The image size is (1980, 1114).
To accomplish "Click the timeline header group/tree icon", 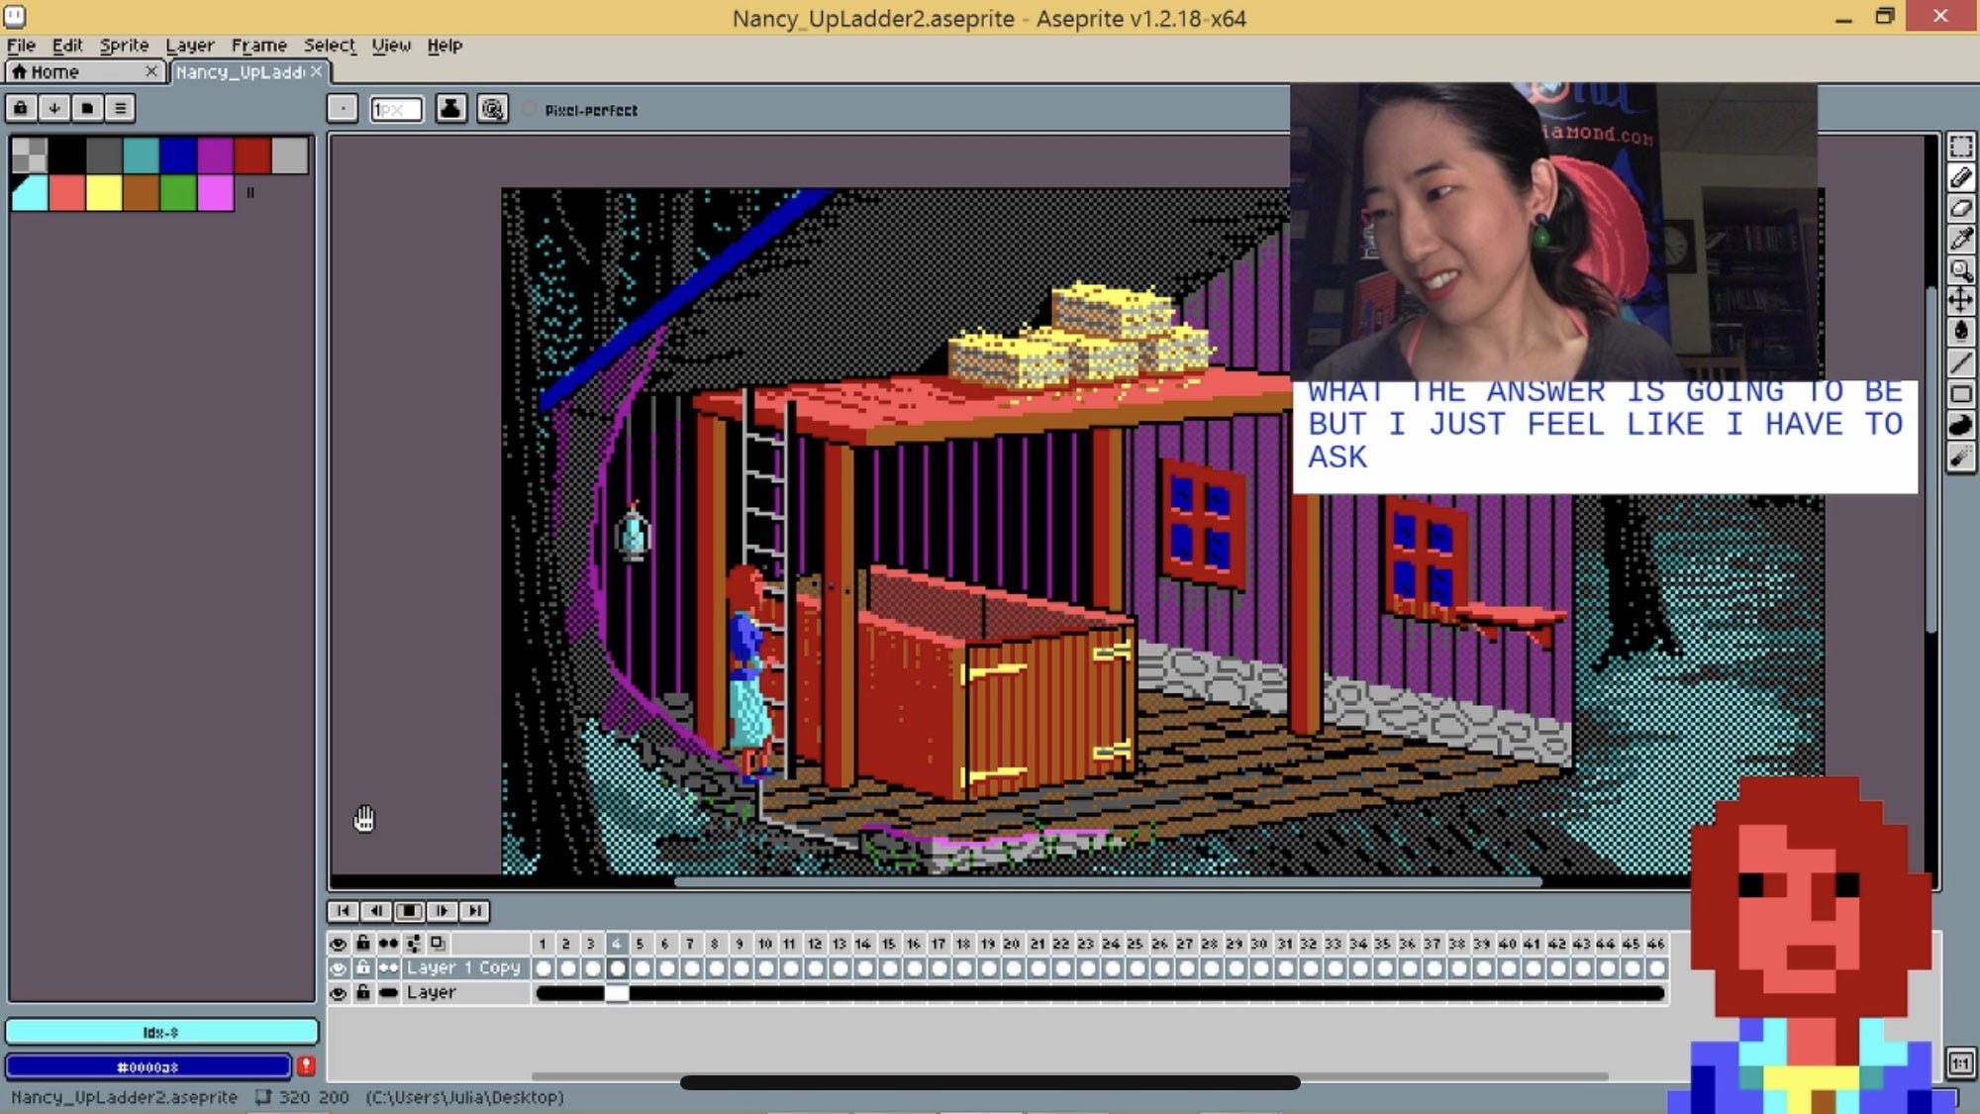I will coord(413,944).
